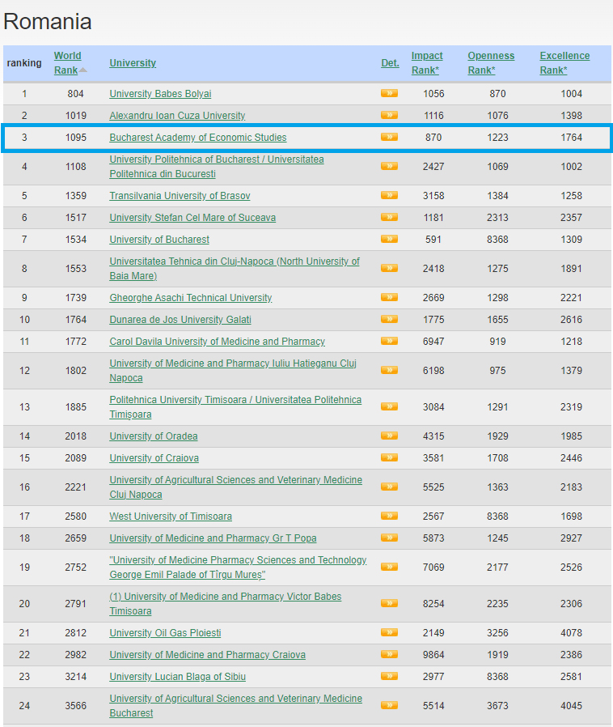
Task: Sort by Impact Rank column header
Action: 427,63
